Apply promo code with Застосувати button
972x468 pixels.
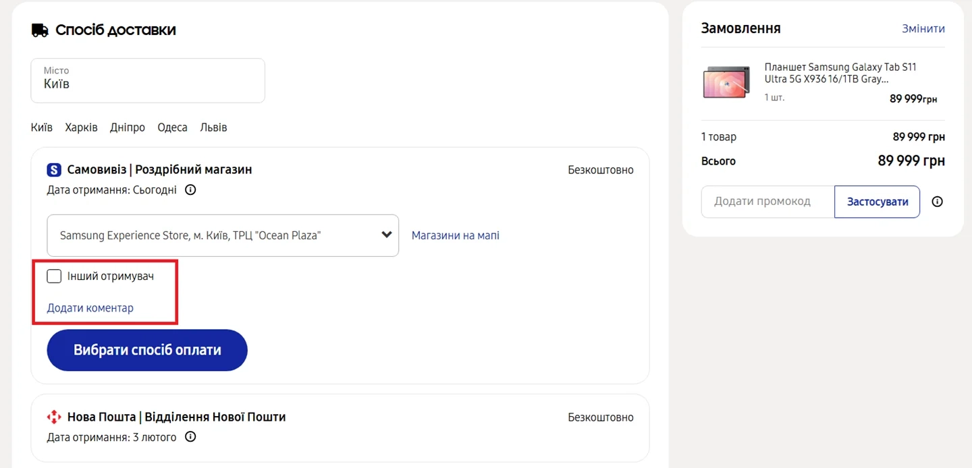point(877,202)
